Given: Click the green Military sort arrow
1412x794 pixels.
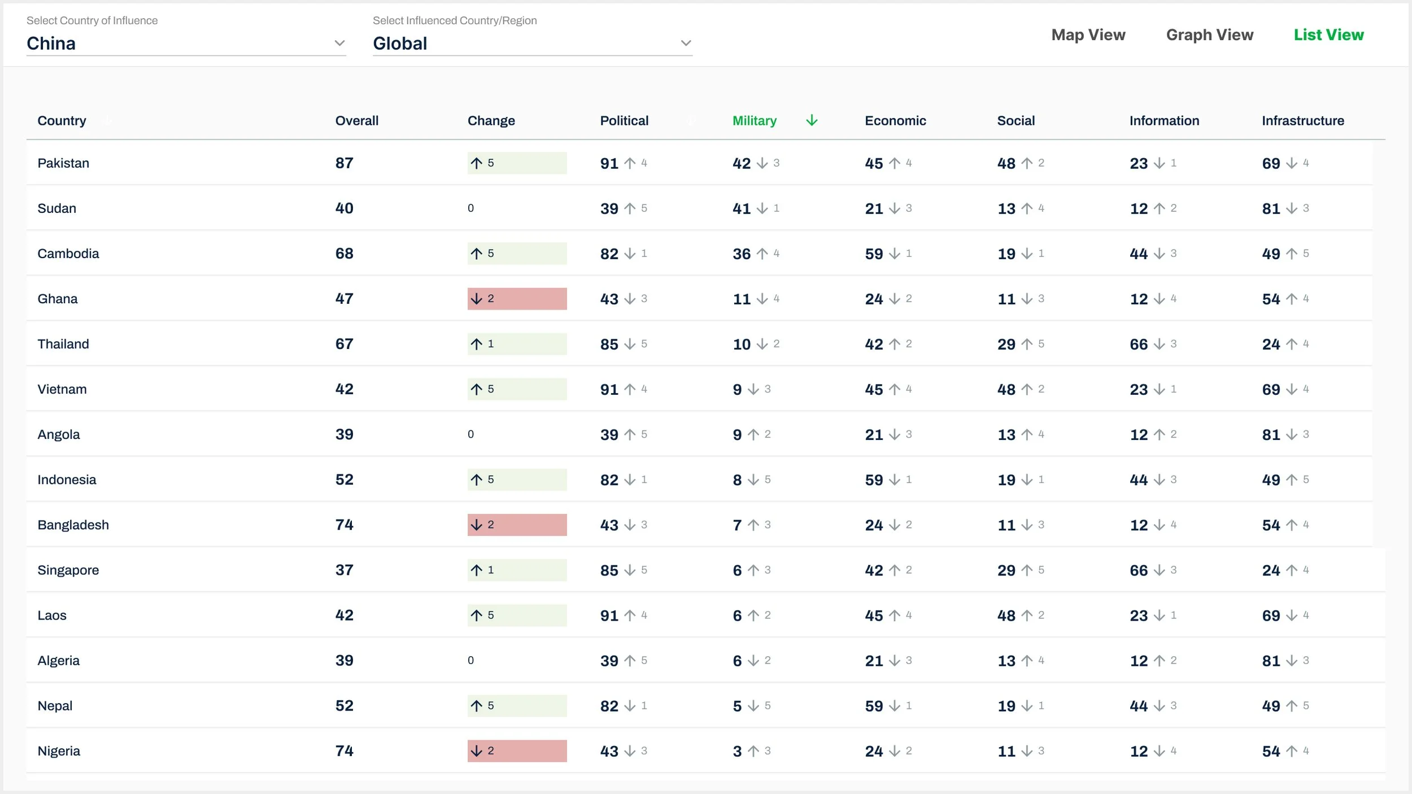Looking at the screenshot, I should click(x=812, y=120).
